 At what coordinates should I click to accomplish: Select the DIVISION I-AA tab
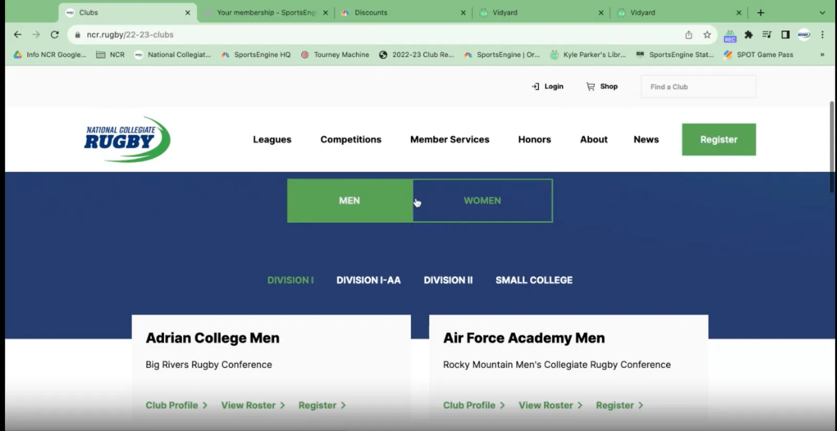click(368, 280)
